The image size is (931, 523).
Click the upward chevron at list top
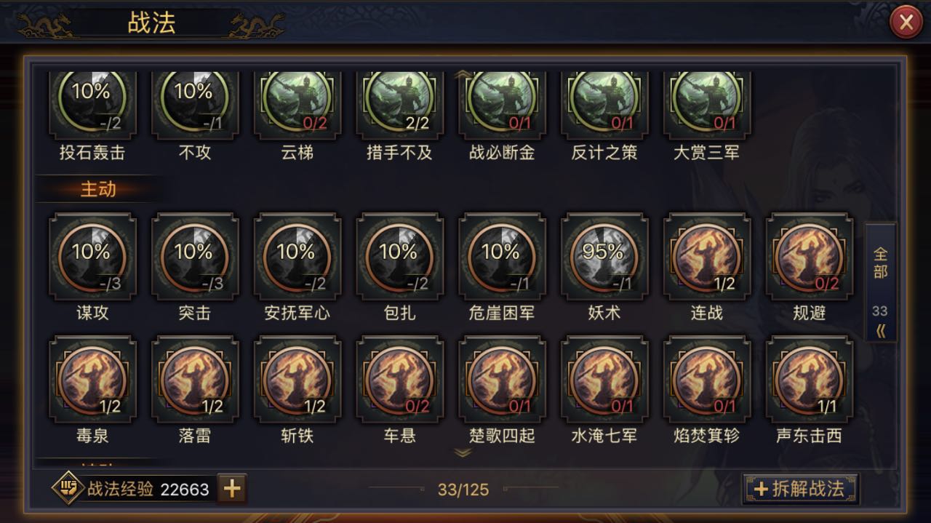[463, 74]
